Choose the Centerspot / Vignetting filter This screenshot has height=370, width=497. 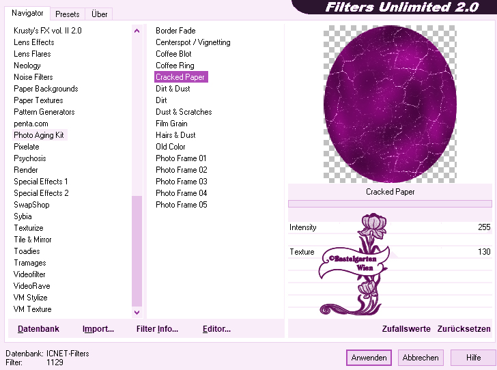[x=193, y=42]
